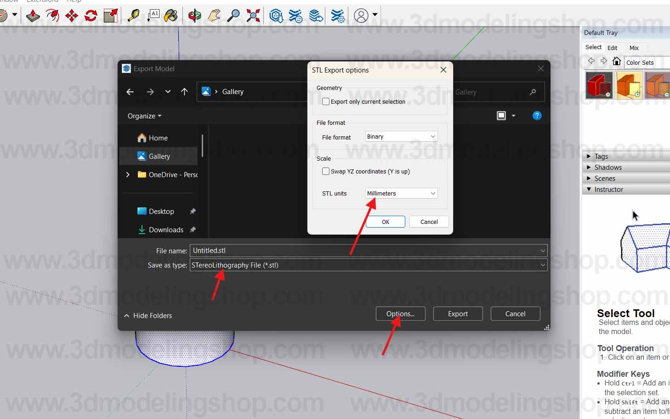Select the Move tool
The width and height of the screenshot is (670, 419).
72,16
